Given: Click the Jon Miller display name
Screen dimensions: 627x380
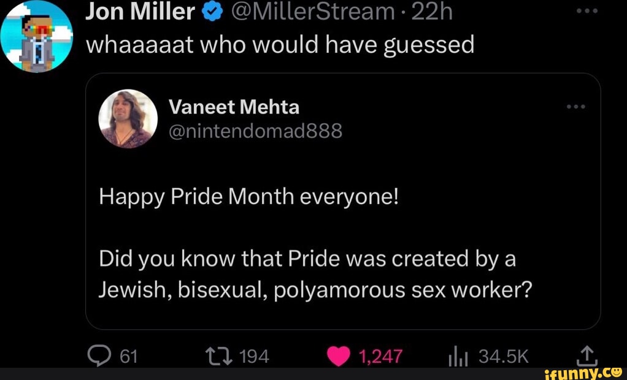Looking at the screenshot, I should point(140,10).
